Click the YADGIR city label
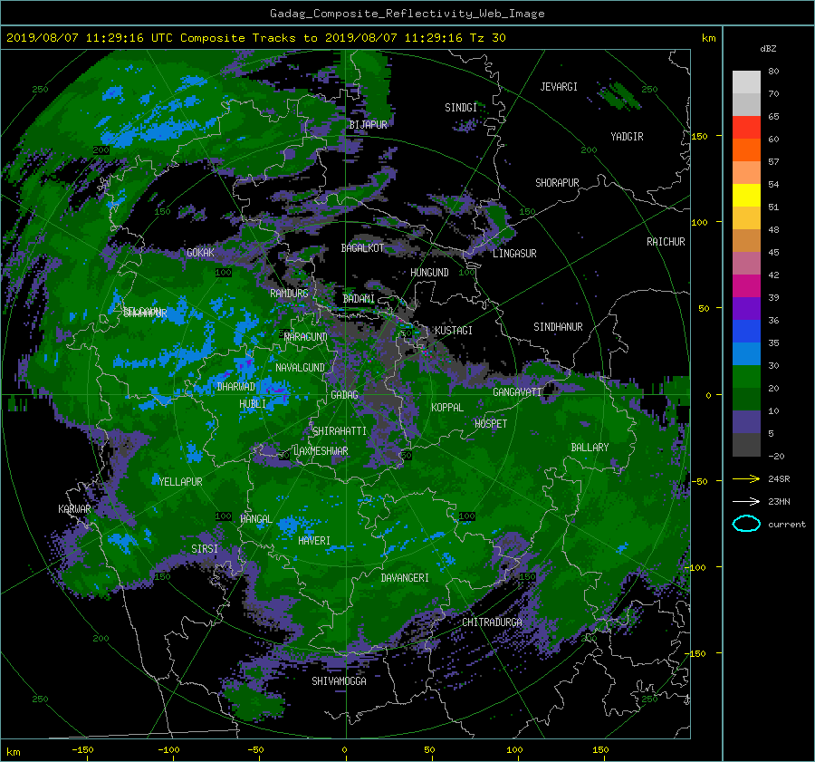815x762 pixels. pos(627,137)
